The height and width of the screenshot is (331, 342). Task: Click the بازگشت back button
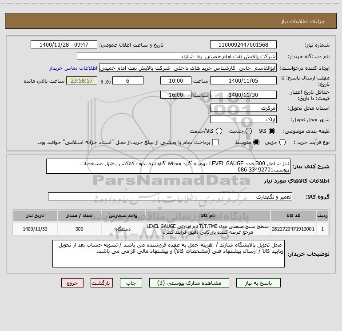click(x=102, y=283)
